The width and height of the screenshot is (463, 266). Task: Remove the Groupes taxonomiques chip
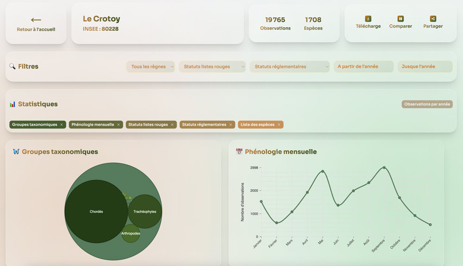point(62,125)
